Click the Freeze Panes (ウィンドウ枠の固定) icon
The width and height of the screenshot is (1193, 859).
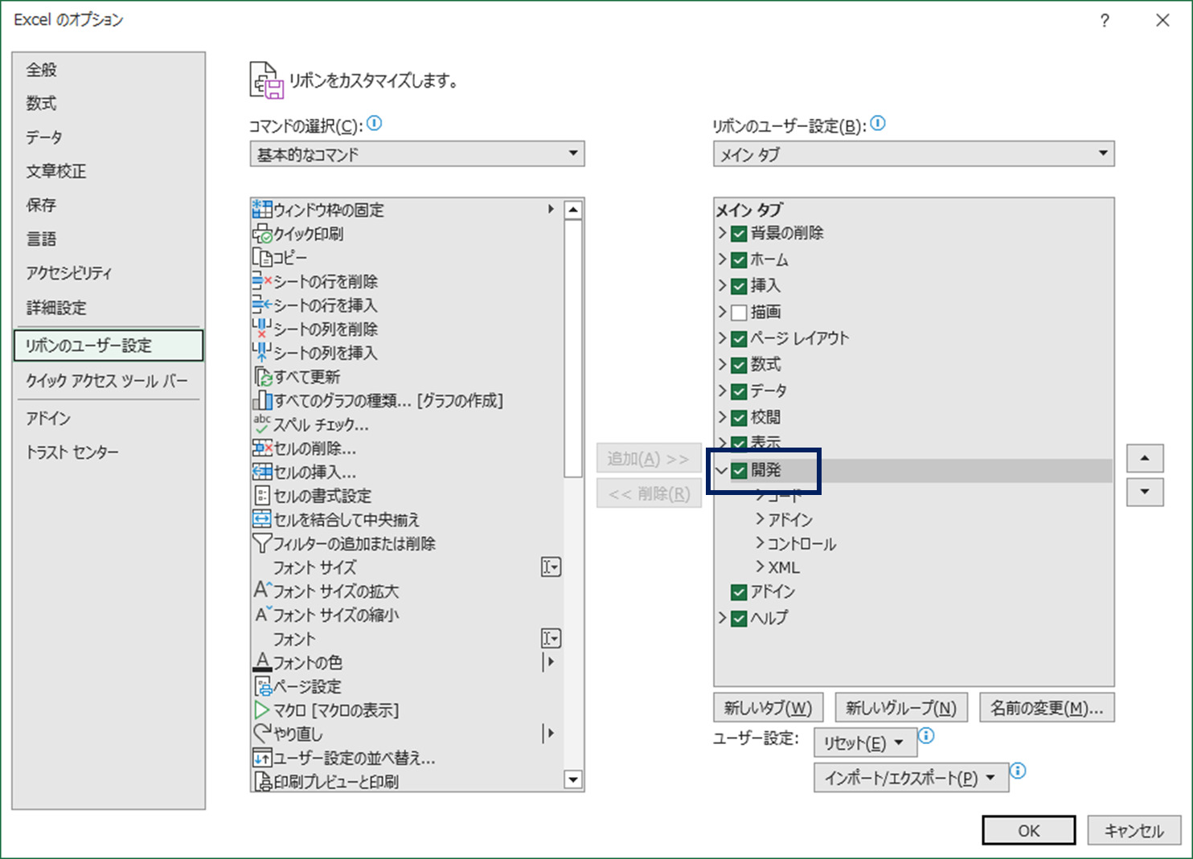click(262, 210)
